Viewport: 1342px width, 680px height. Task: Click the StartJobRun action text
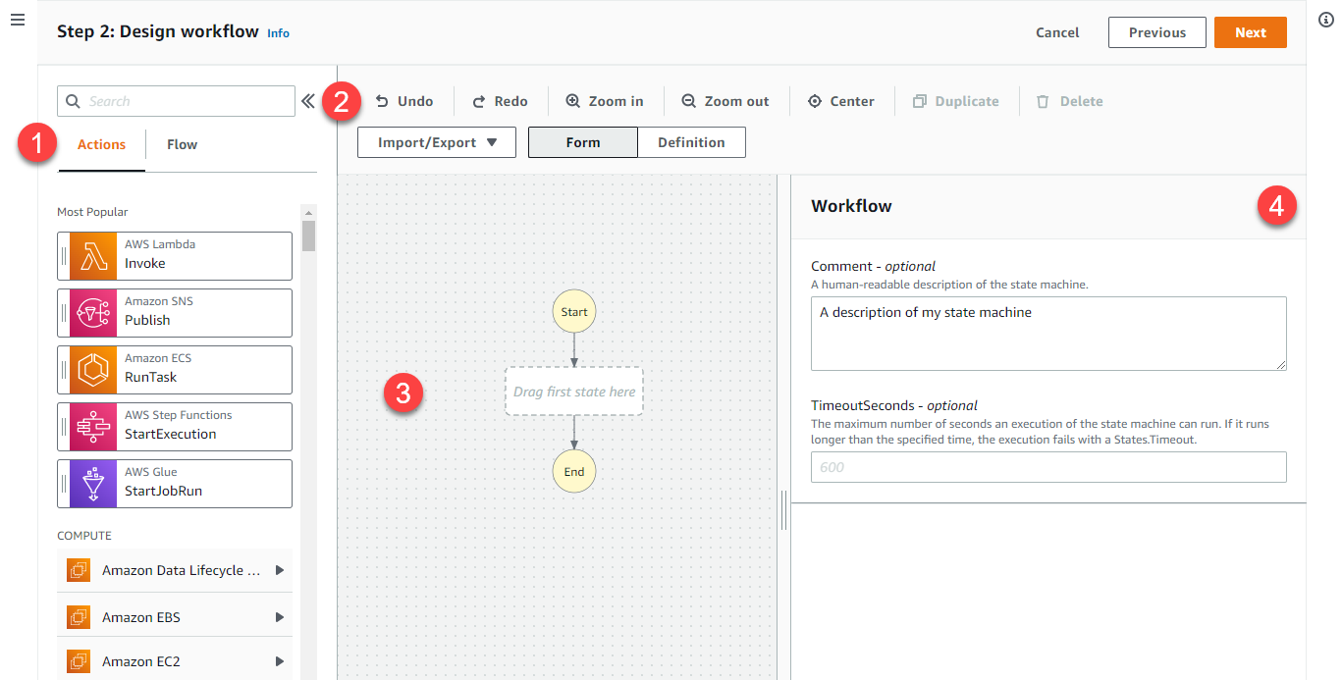[163, 491]
